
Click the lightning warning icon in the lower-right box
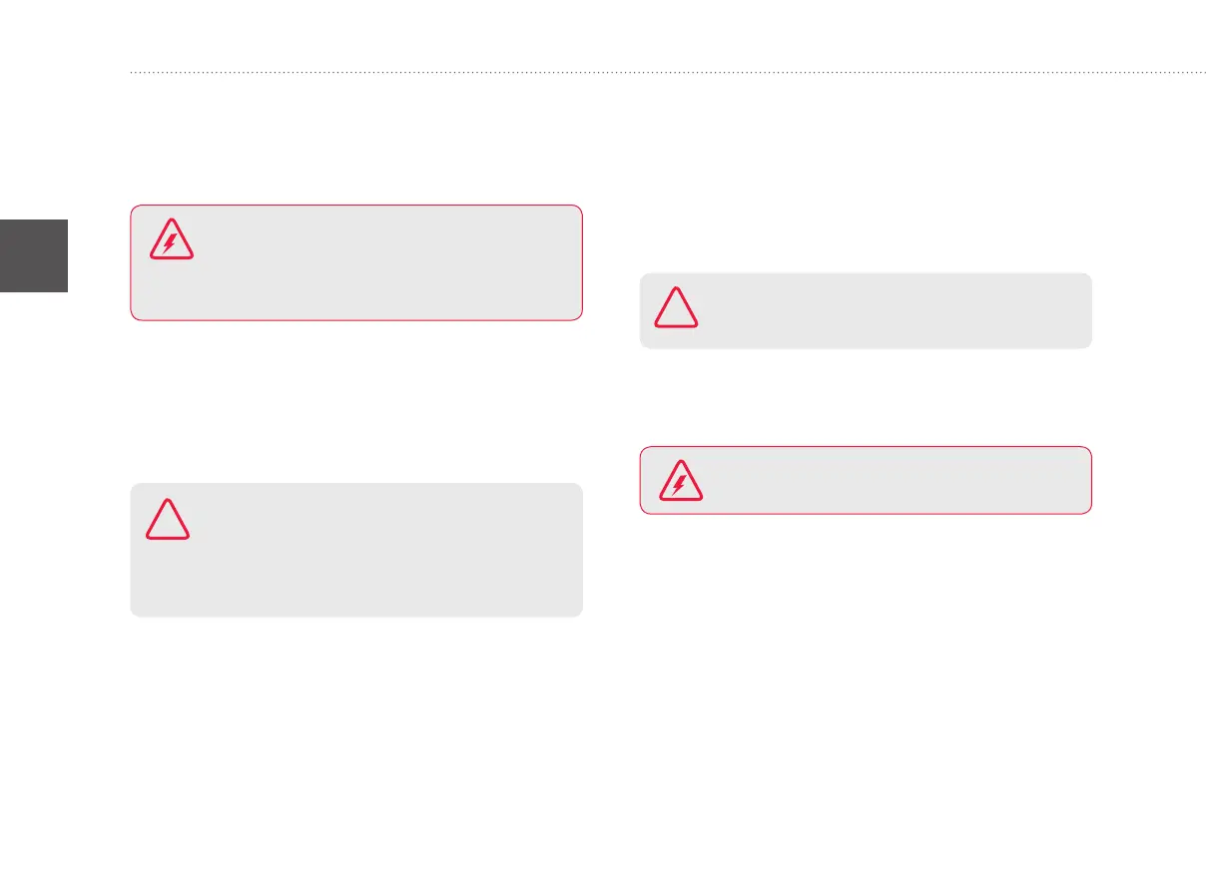coord(680,481)
